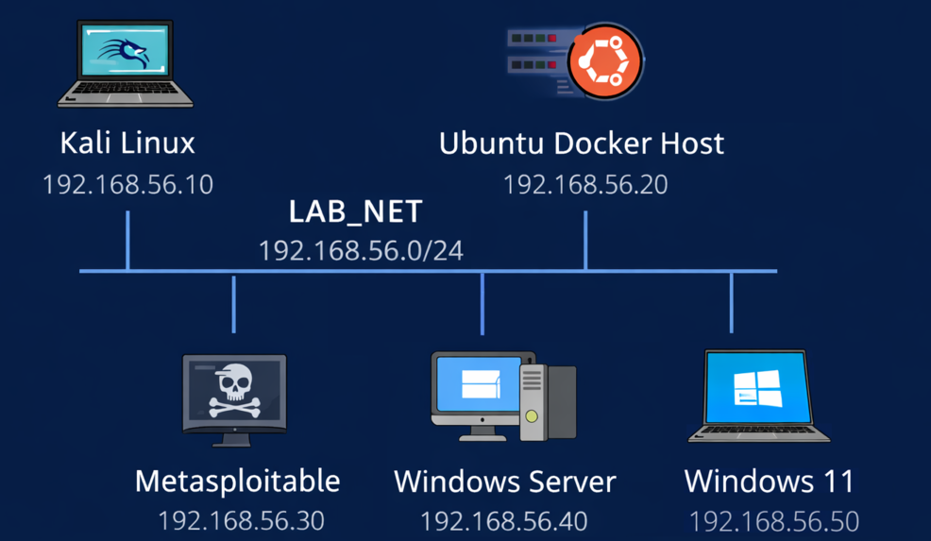Select the IP address 192.168.56.50

tap(773, 523)
